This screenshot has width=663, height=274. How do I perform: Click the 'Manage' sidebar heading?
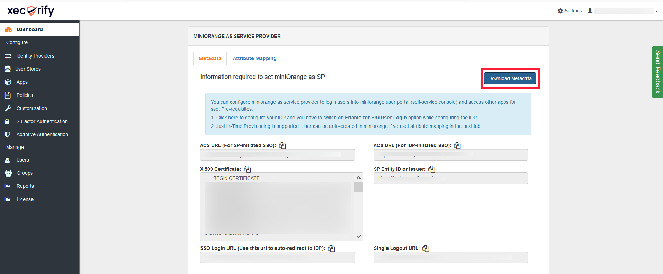click(x=15, y=147)
